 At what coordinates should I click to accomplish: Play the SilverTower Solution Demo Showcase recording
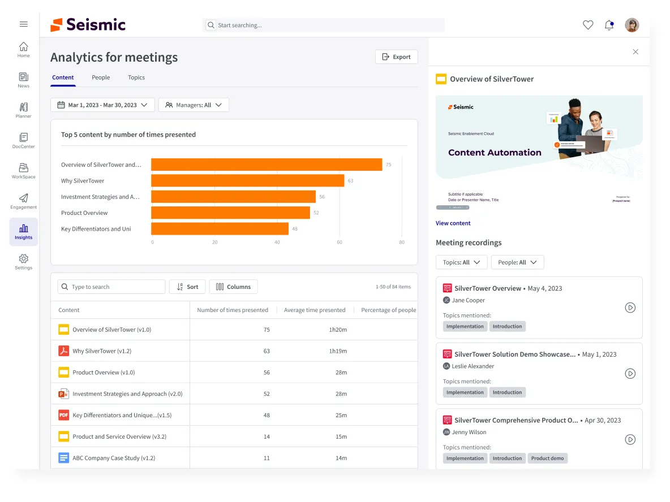pos(630,374)
